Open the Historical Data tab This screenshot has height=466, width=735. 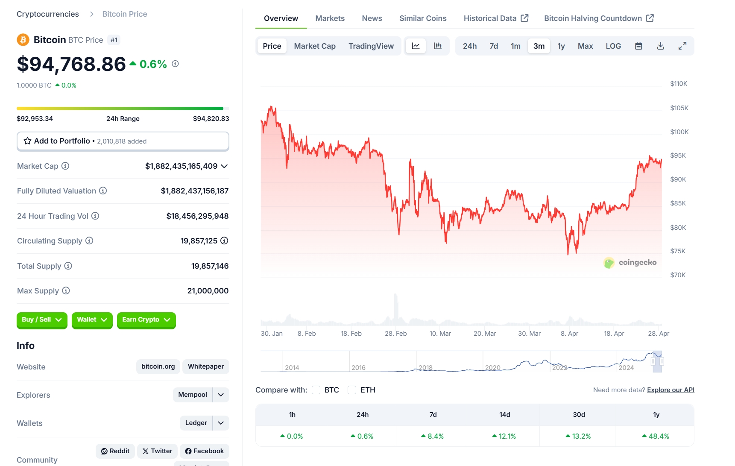coord(496,18)
